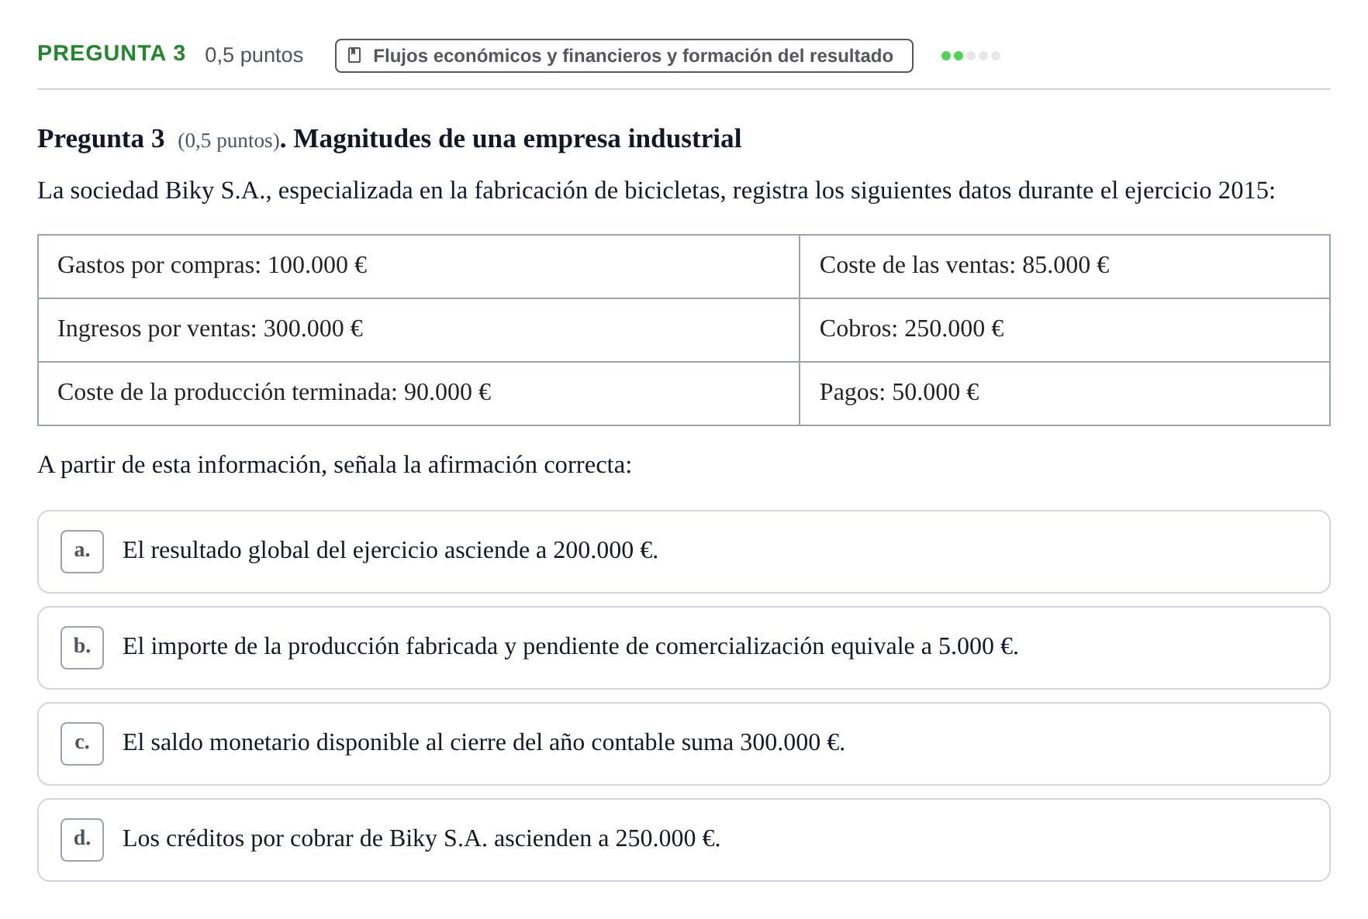1368x919 pixels.
Task: Click cell 'Ingresos por ventas: 300.000 €'
Action: coord(419,330)
